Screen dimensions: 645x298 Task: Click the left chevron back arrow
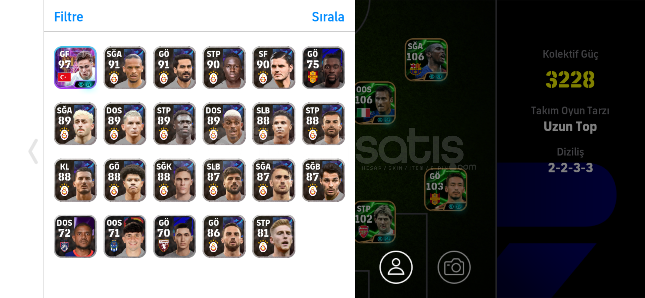(x=33, y=151)
